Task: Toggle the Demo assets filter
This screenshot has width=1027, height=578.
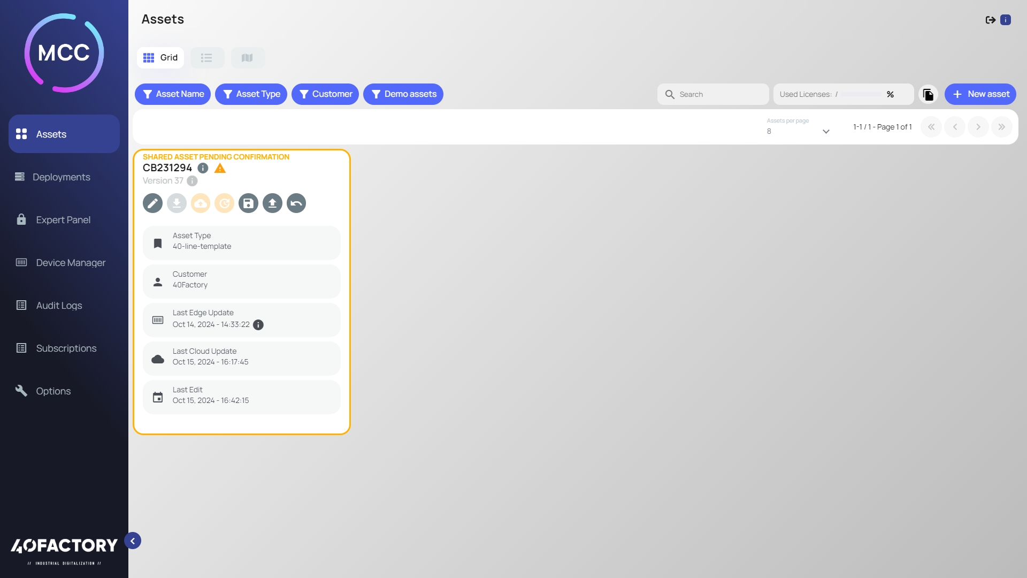Action: point(403,94)
